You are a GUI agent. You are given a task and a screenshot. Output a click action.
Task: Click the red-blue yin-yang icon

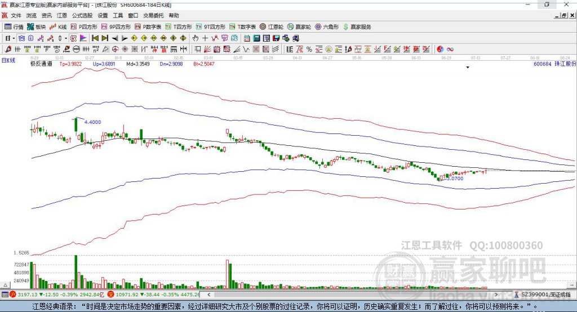pos(440,50)
